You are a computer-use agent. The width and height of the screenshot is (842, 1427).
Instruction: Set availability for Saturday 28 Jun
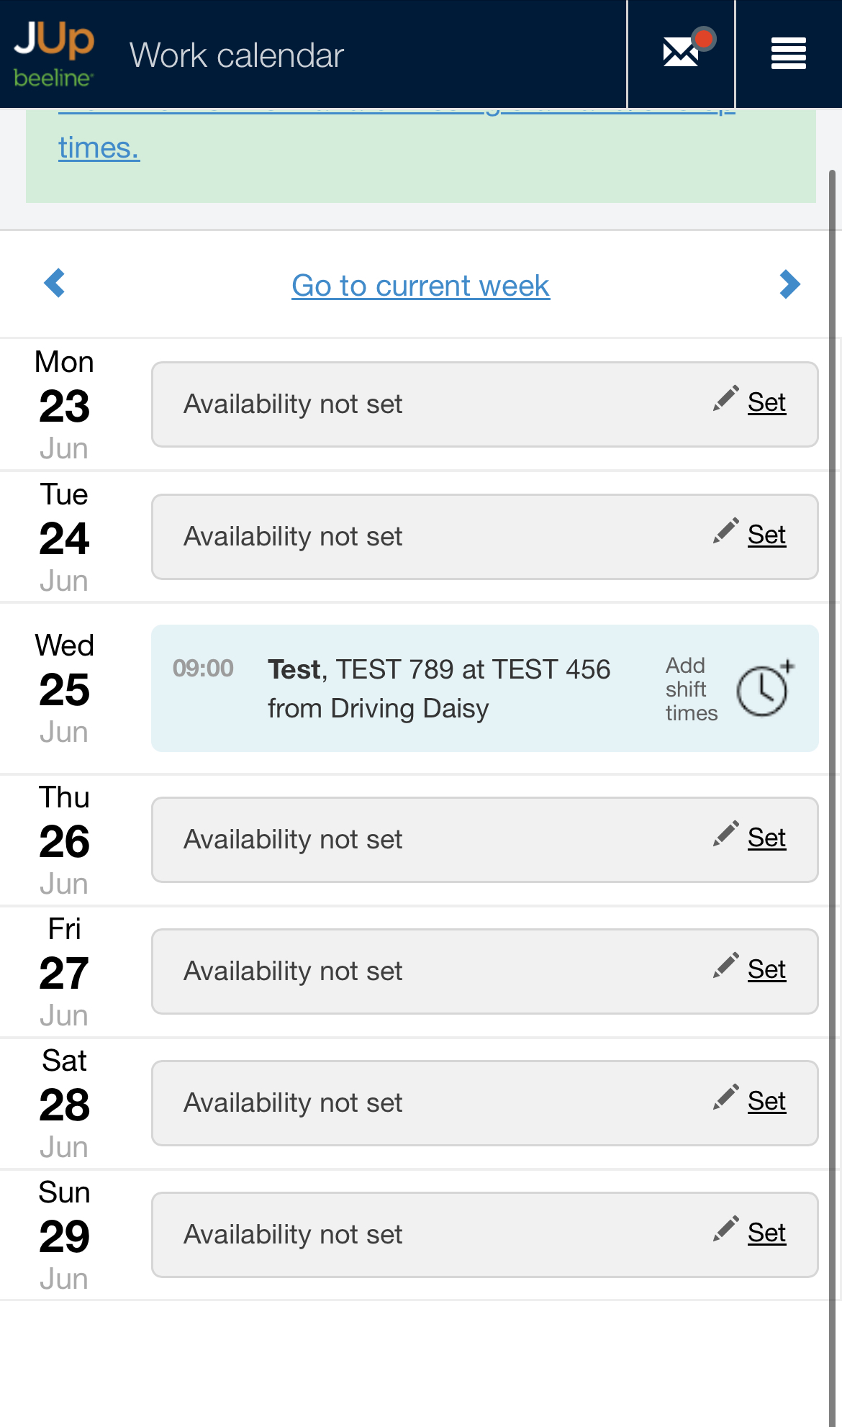(766, 1102)
